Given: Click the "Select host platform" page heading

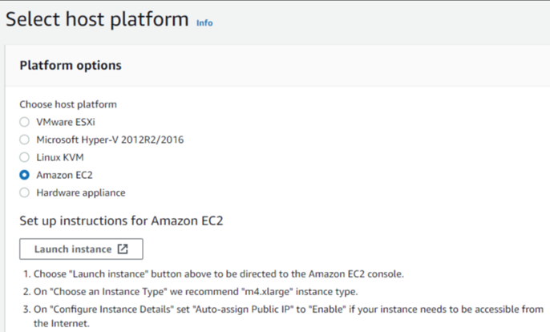Looking at the screenshot, I should 97,19.
